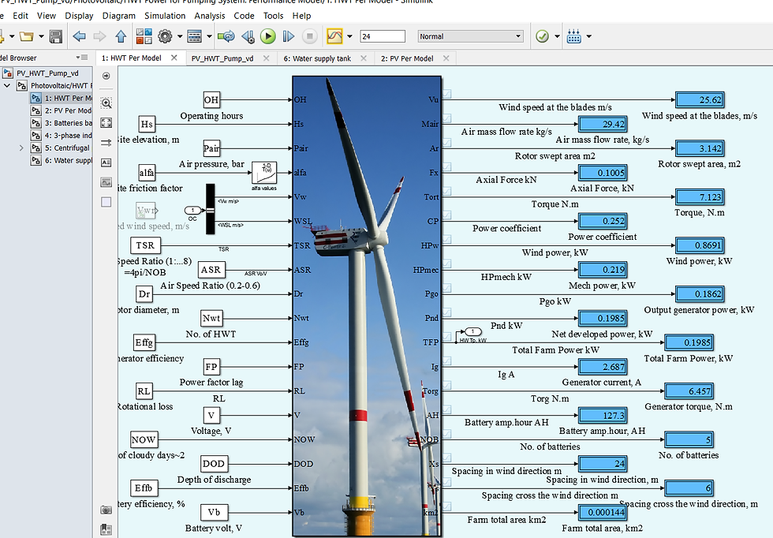Open the Normal simulation mode dropdown

(x=470, y=35)
